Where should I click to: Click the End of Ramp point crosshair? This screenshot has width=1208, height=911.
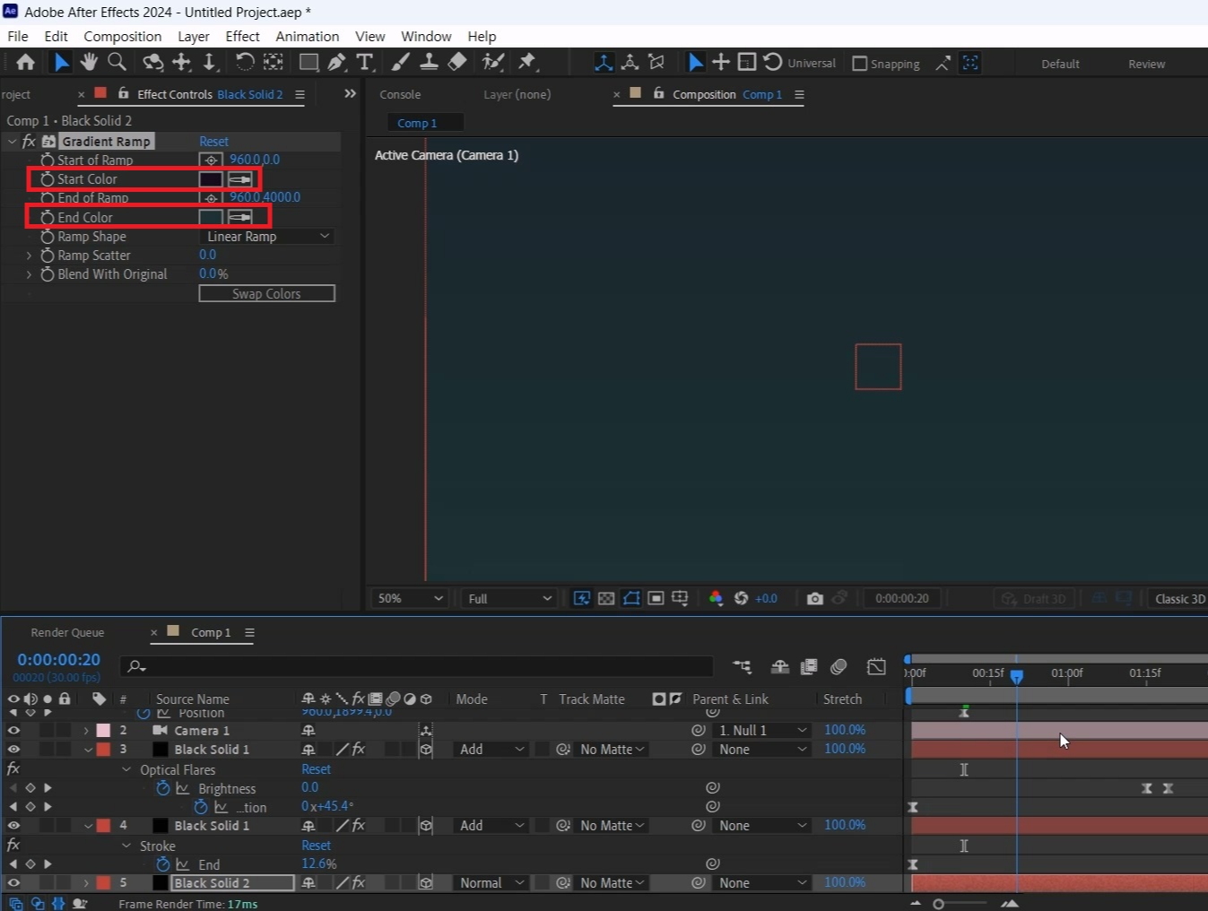pyautogui.click(x=211, y=197)
